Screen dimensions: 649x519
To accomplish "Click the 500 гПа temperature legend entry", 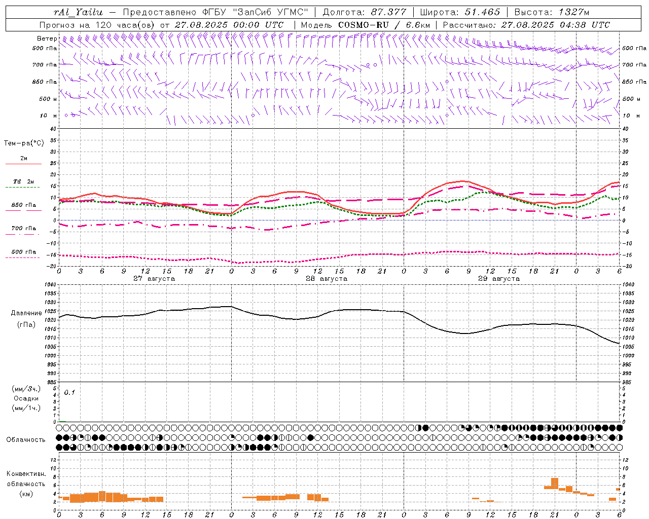I will click(x=24, y=252).
